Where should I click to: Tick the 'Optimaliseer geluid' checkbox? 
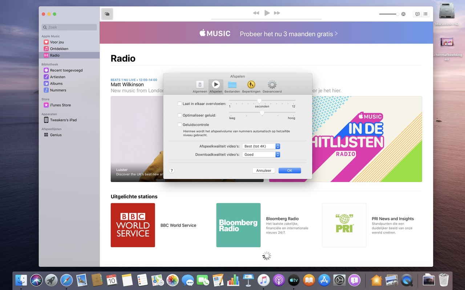coord(179,115)
